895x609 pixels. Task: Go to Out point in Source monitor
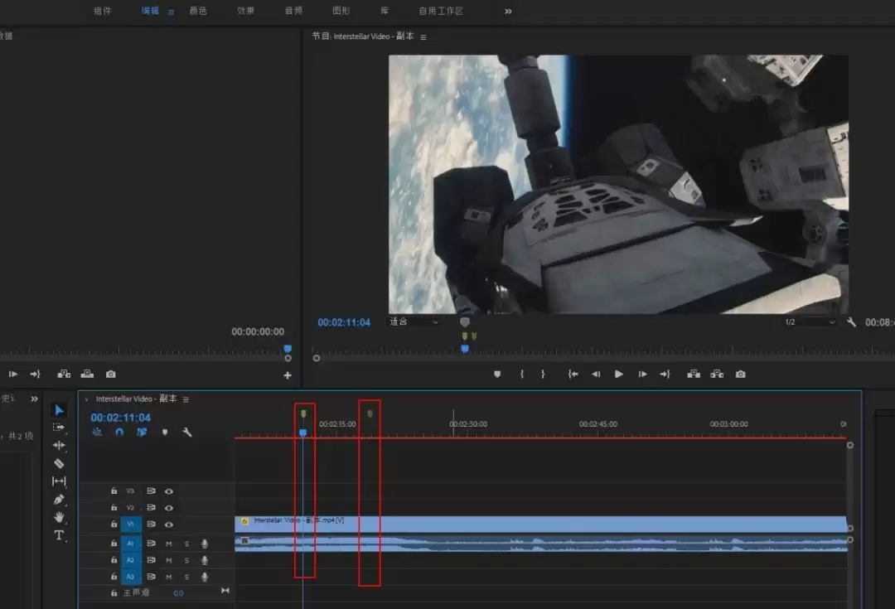tap(36, 374)
